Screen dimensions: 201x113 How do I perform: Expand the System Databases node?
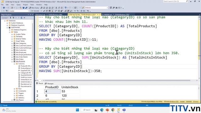tap(7, 23)
